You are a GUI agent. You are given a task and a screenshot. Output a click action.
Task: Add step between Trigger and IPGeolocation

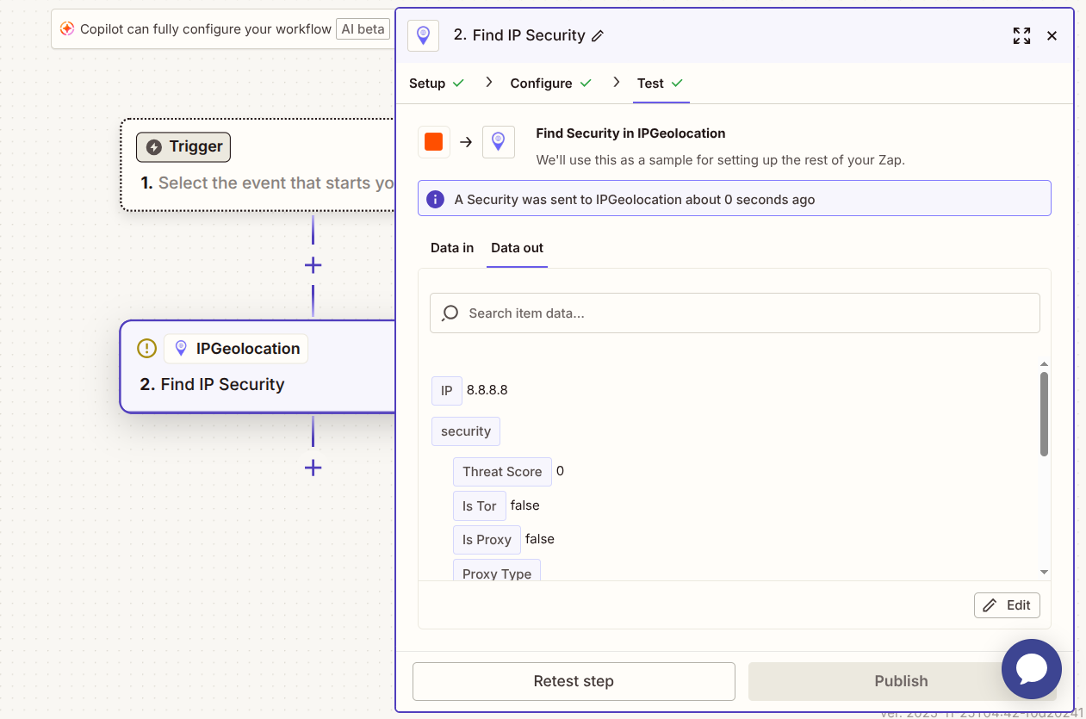coord(313,265)
